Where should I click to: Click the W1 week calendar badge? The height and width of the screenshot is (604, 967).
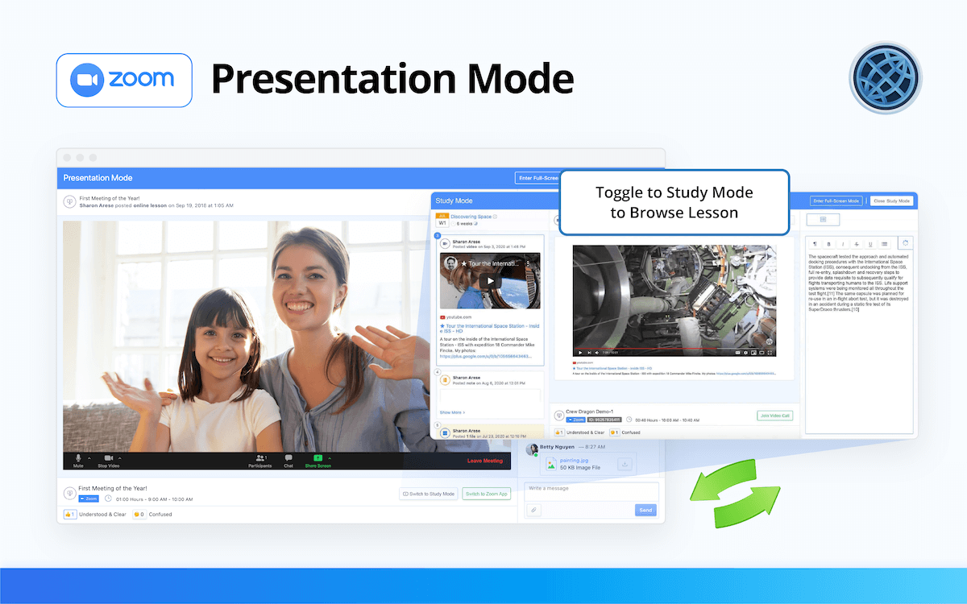click(x=442, y=220)
